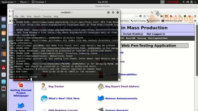The width and height of the screenshot is (198, 111).
Task: Open Getting Started: Project Whitepaper link
Action: (21, 93)
